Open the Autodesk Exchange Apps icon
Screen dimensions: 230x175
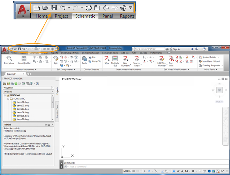coord(192,49)
